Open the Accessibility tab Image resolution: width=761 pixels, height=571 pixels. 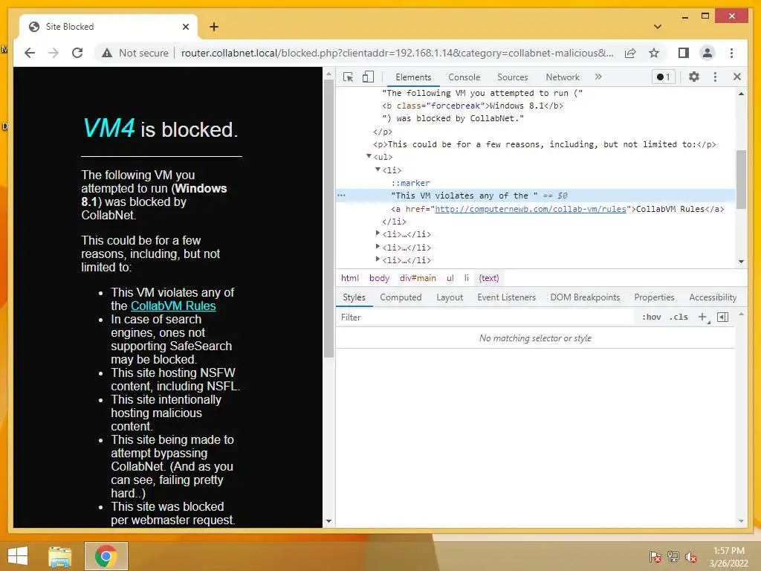pyautogui.click(x=713, y=297)
